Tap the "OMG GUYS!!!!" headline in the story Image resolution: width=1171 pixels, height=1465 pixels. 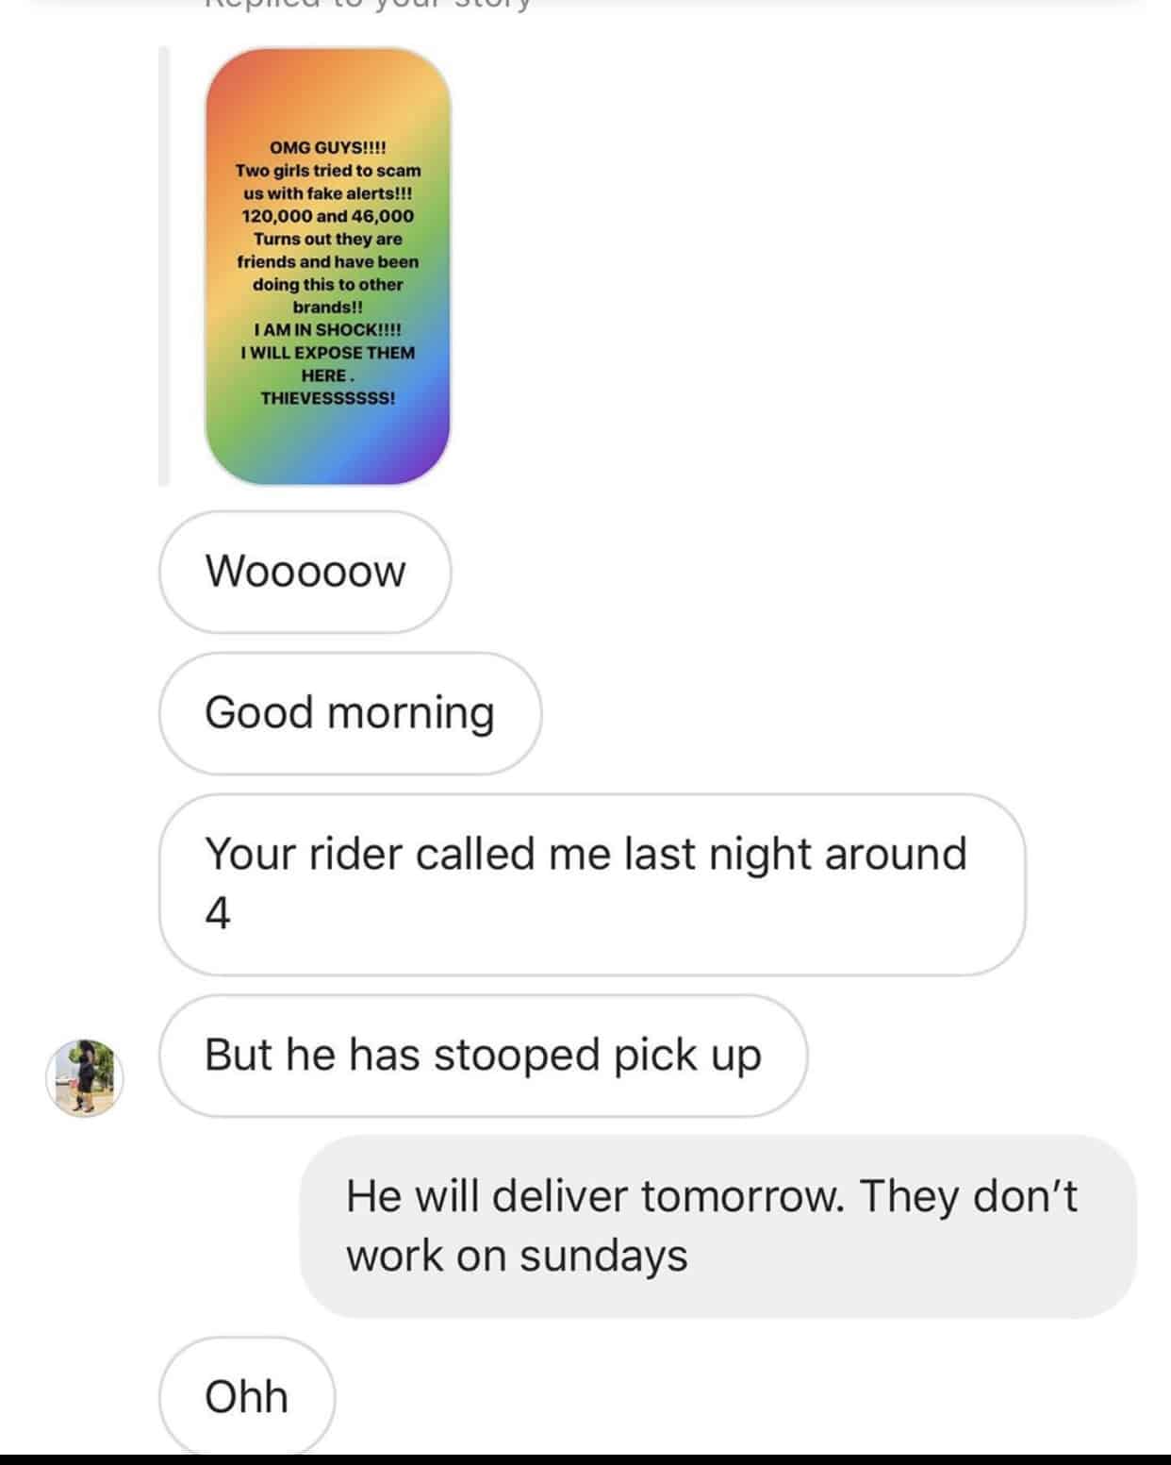(x=328, y=148)
